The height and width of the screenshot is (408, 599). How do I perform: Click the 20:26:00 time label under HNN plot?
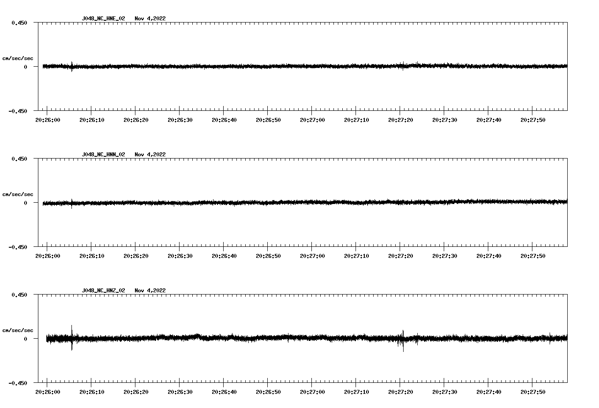48,256
